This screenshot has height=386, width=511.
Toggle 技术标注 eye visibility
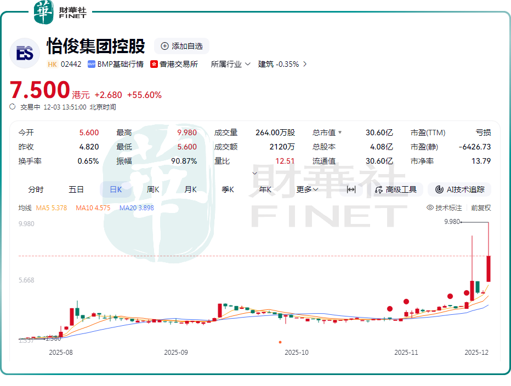pos(430,208)
